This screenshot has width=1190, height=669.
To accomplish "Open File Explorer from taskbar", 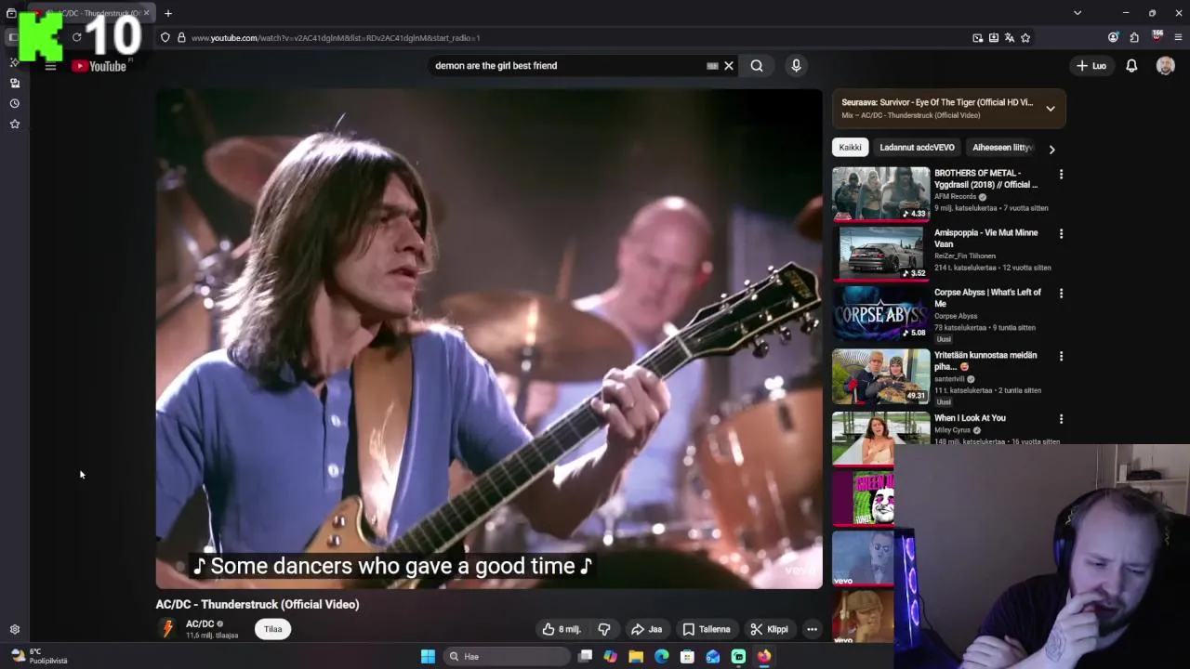I will point(636,657).
